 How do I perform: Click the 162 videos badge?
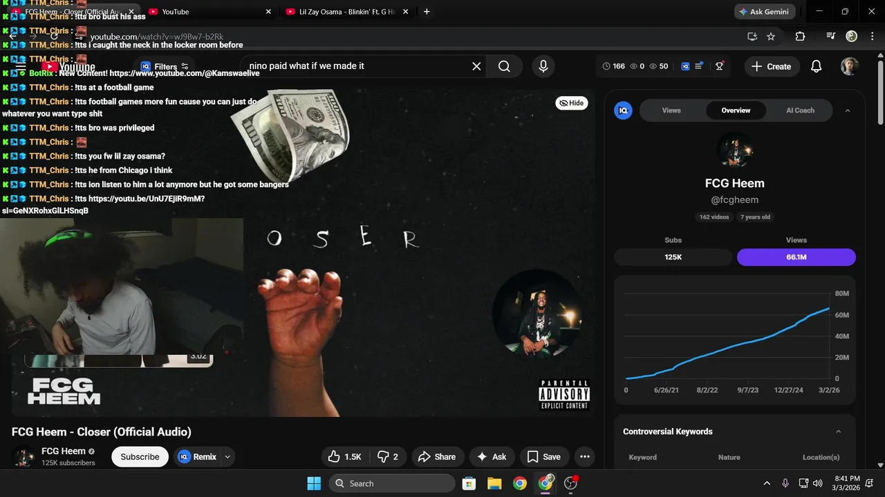714,217
